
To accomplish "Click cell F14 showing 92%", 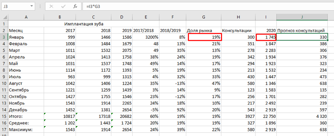I will click(x=172, y=110).
